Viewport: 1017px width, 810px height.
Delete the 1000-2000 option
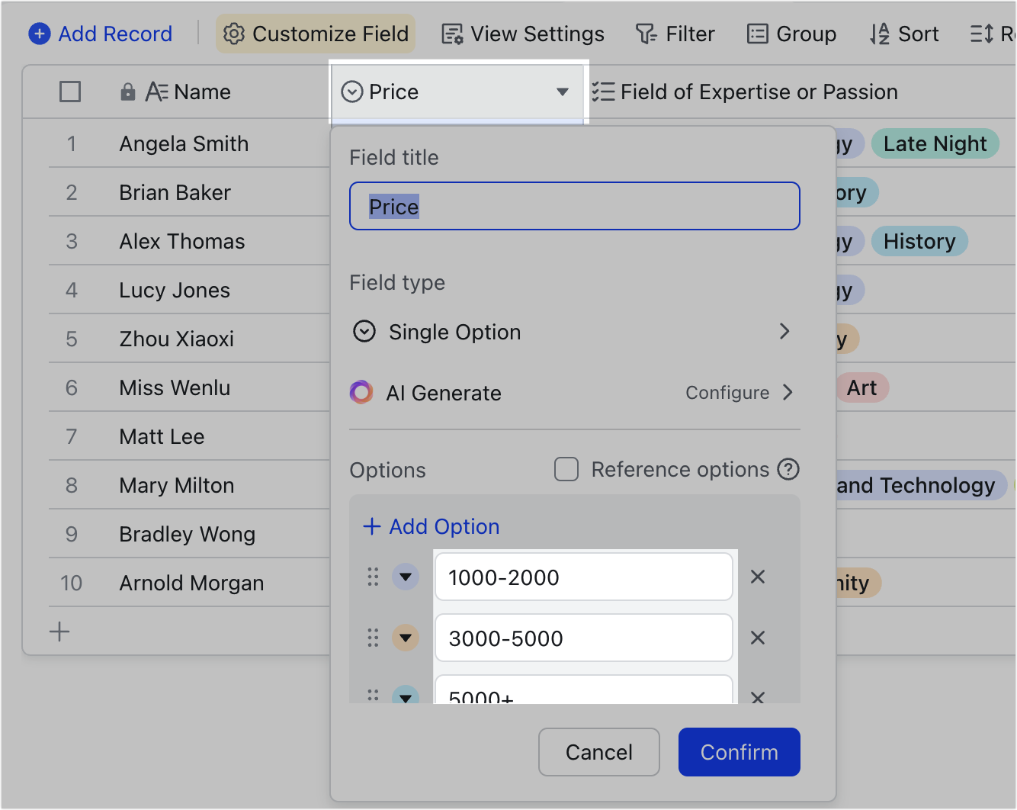(758, 577)
